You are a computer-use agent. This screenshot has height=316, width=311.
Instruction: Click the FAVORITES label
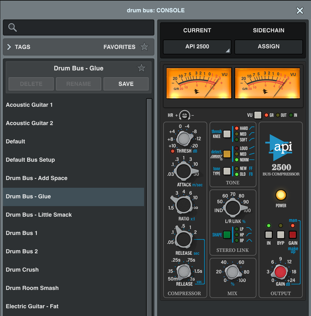[119, 47]
